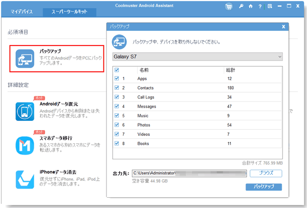
Task: Click the スマホデータ移行 hot badge
Action: (x=39, y=132)
